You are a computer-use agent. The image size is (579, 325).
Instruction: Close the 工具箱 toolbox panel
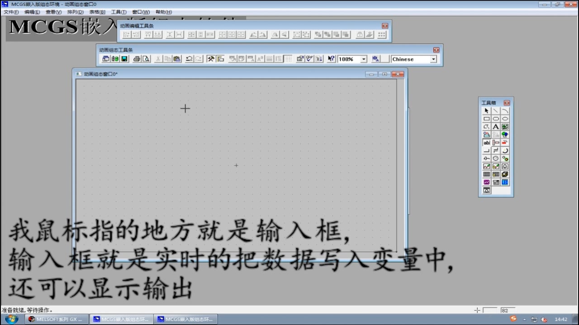point(507,103)
